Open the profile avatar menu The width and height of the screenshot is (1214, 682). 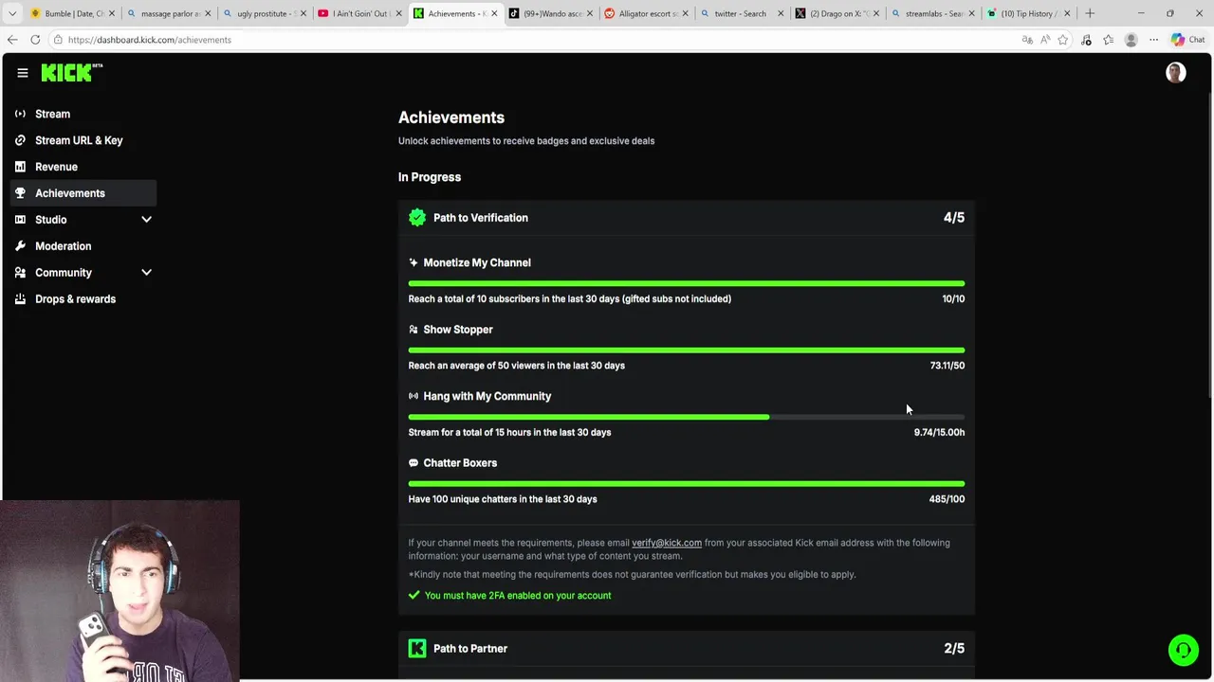[x=1175, y=73]
